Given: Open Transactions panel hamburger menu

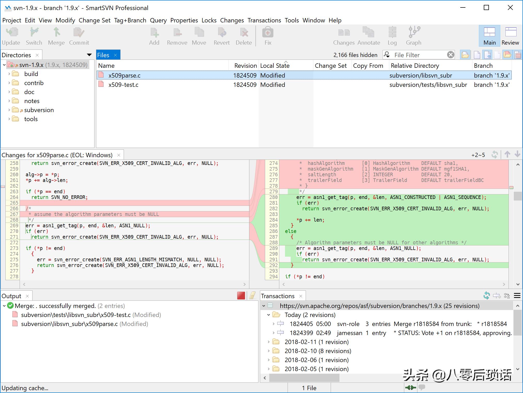Looking at the screenshot, I should pos(517,296).
